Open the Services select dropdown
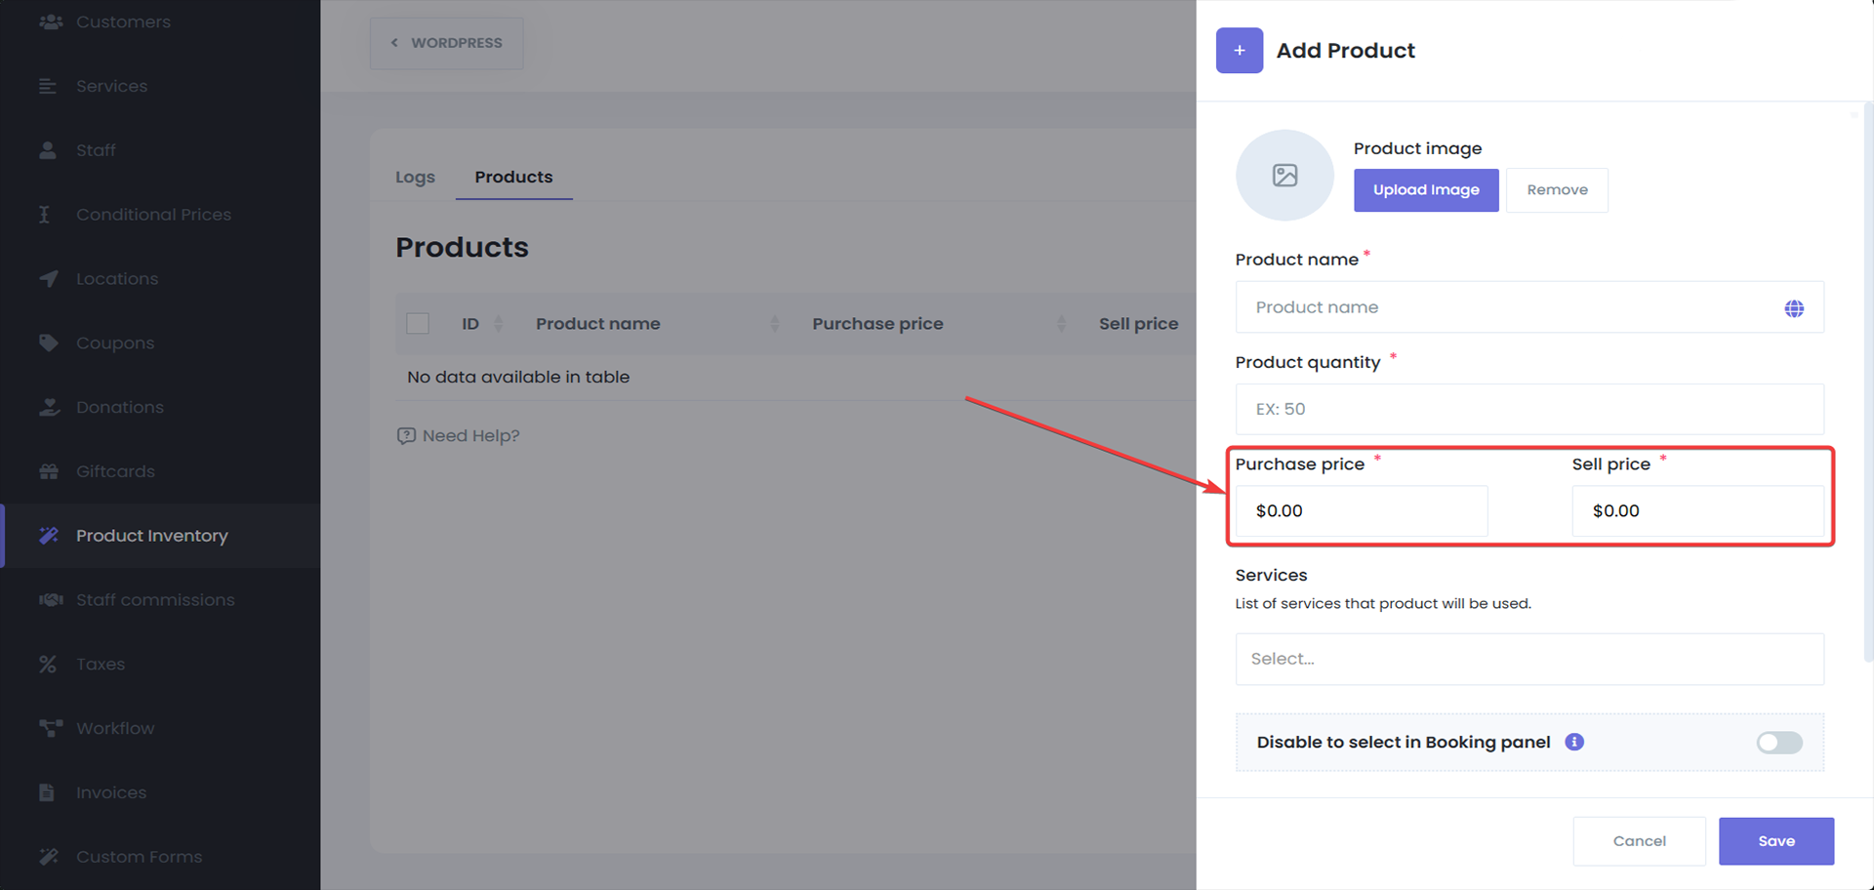The image size is (1874, 890). (1528, 659)
